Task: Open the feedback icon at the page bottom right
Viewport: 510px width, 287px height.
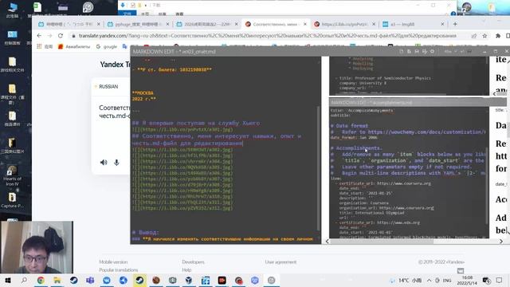Action: tap(461, 270)
